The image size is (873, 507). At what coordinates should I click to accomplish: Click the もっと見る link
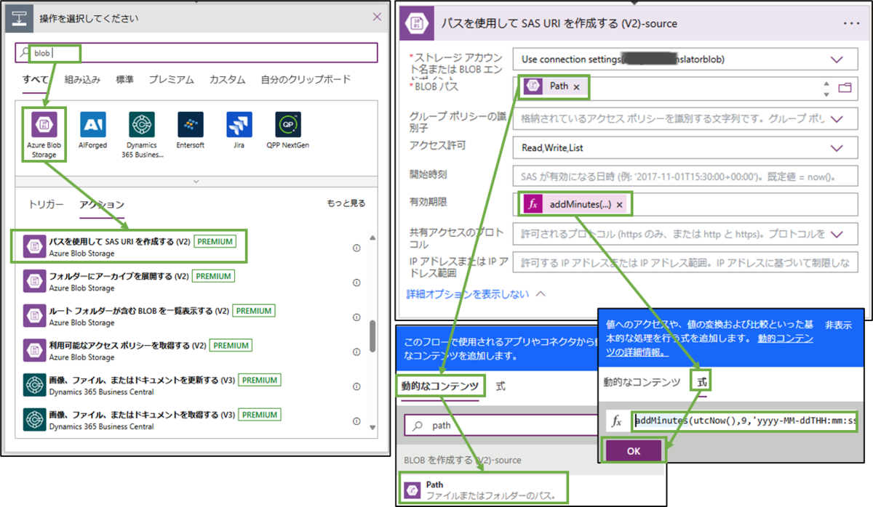[346, 203]
